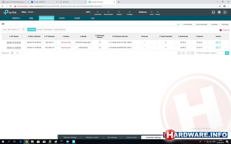Switch to the Map tab
Image resolution: width=231 pixels, height=144 pixels.
point(31,18)
